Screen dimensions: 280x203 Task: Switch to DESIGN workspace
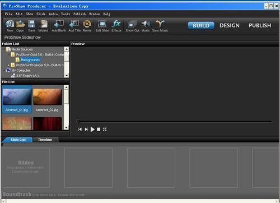[x=230, y=25]
